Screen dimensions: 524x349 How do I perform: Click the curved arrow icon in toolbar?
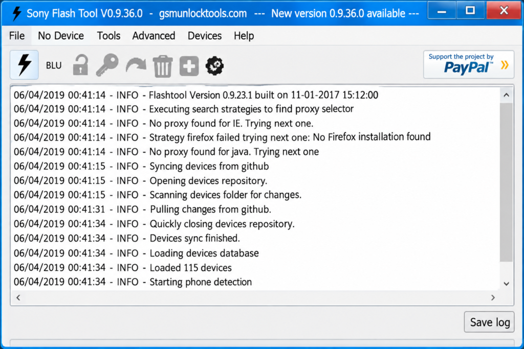tap(136, 65)
